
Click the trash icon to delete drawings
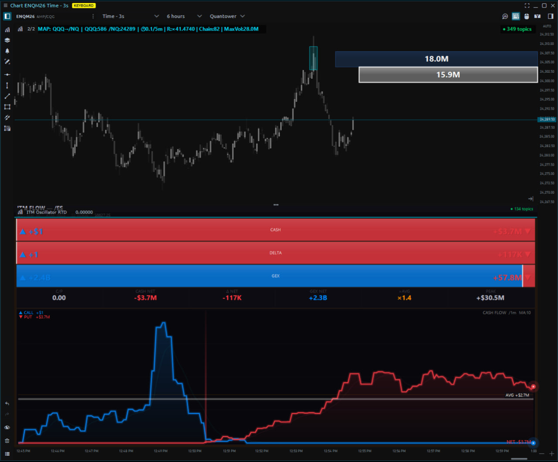7,441
